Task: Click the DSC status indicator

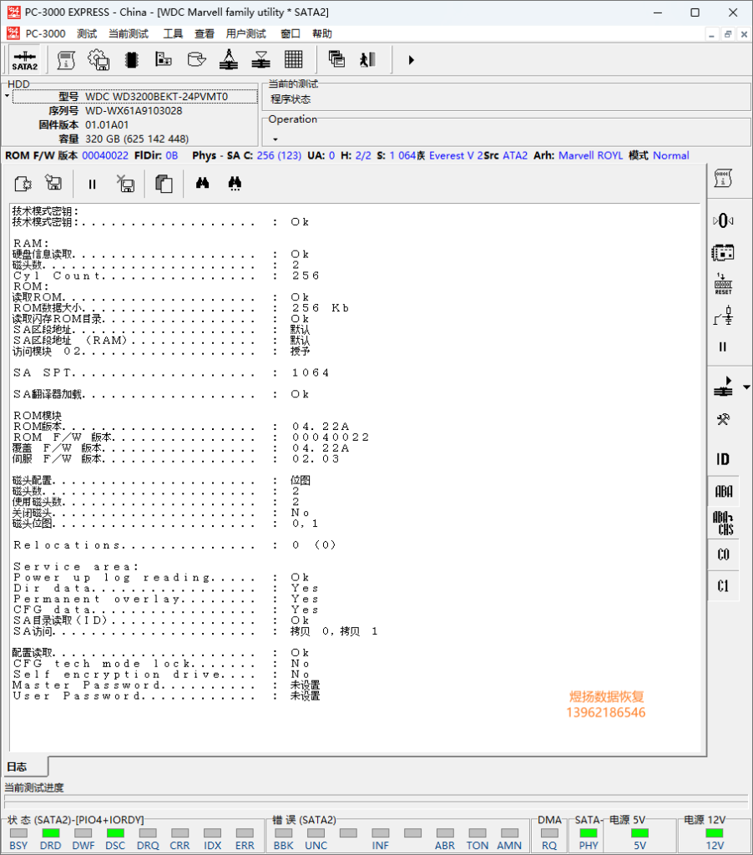Action: click(x=115, y=833)
